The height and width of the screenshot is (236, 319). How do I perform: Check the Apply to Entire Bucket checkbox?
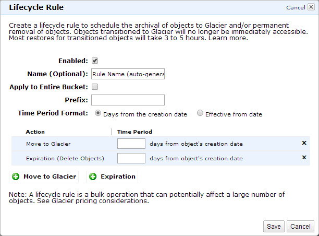click(x=95, y=87)
